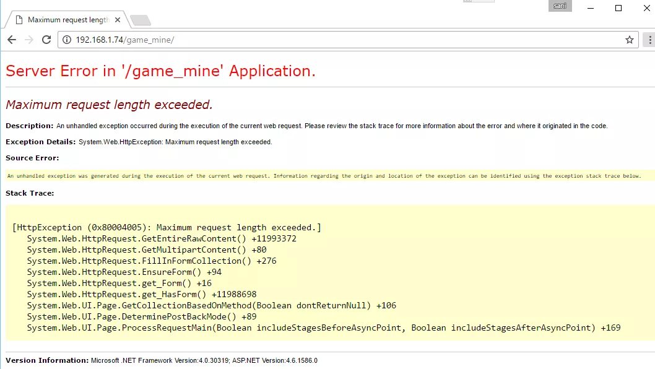Click the italic 'Maximum request length exceeded.' subheading
The width and height of the screenshot is (655, 369).
109,105
